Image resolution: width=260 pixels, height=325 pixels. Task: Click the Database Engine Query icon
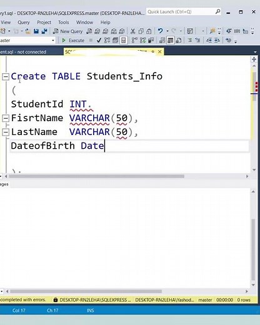[x=89, y=31]
